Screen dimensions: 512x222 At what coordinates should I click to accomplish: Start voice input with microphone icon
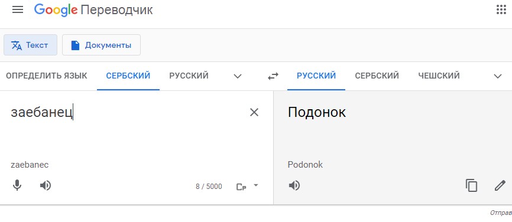[x=17, y=186]
